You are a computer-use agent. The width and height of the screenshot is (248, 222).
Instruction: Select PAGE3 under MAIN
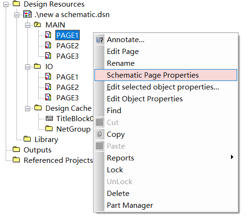68,56
